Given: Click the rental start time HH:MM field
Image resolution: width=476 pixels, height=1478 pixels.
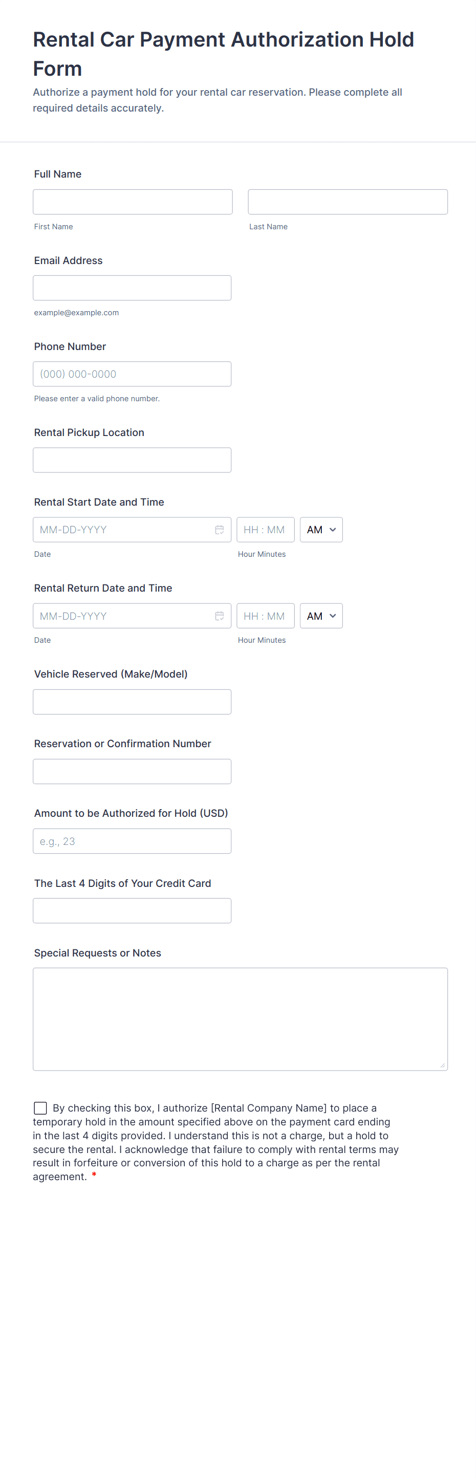Looking at the screenshot, I should (x=265, y=530).
